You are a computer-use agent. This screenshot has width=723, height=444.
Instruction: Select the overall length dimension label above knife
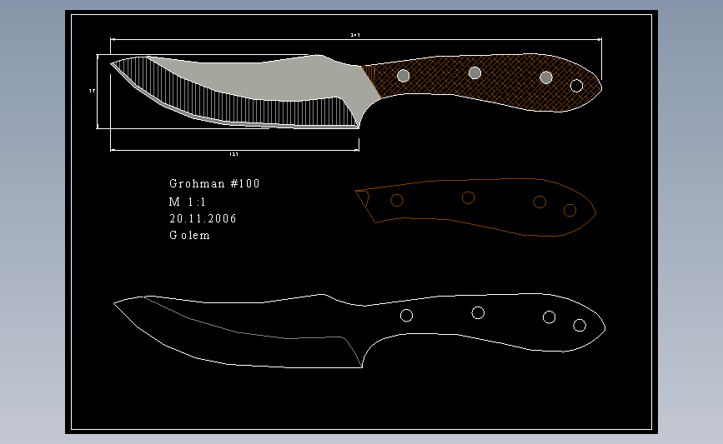point(355,35)
